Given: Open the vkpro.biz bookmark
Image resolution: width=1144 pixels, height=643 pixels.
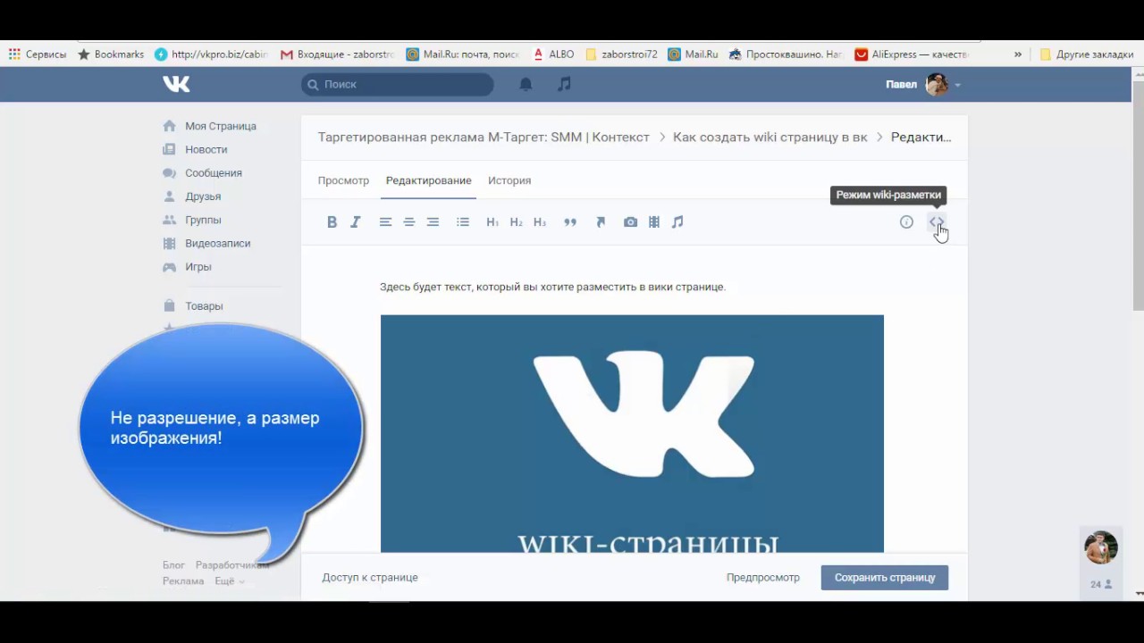Looking at the screenshot, I should point(211,54).
